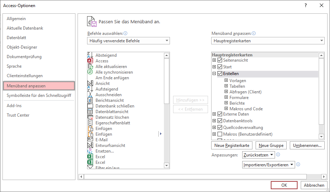Select the Am Ende anfügen command
Viewport: 330px width, 192px height.
click(x=112, y=78)
